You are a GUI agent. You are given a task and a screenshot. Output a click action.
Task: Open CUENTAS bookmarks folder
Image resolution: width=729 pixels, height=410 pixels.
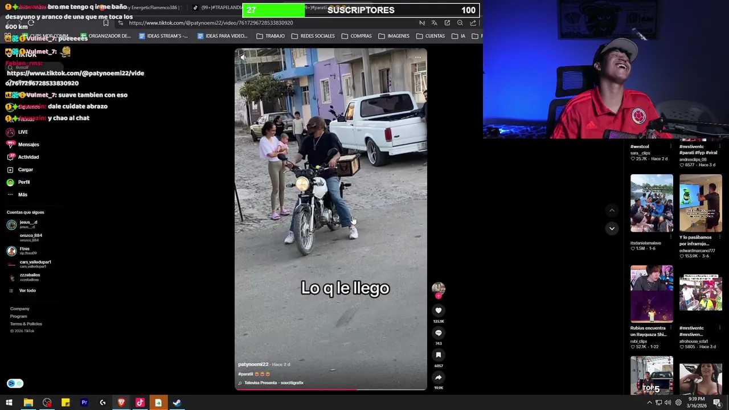[x=430, y=36]
